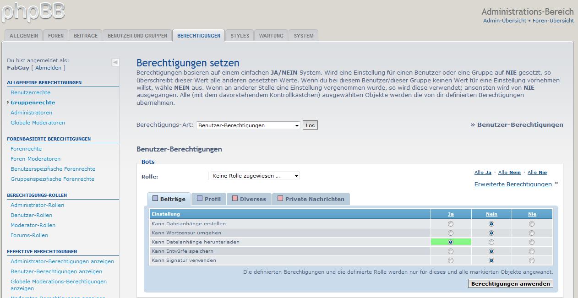Set 'Kann Wortzensur umgehen' to Ja

(451, 233)
